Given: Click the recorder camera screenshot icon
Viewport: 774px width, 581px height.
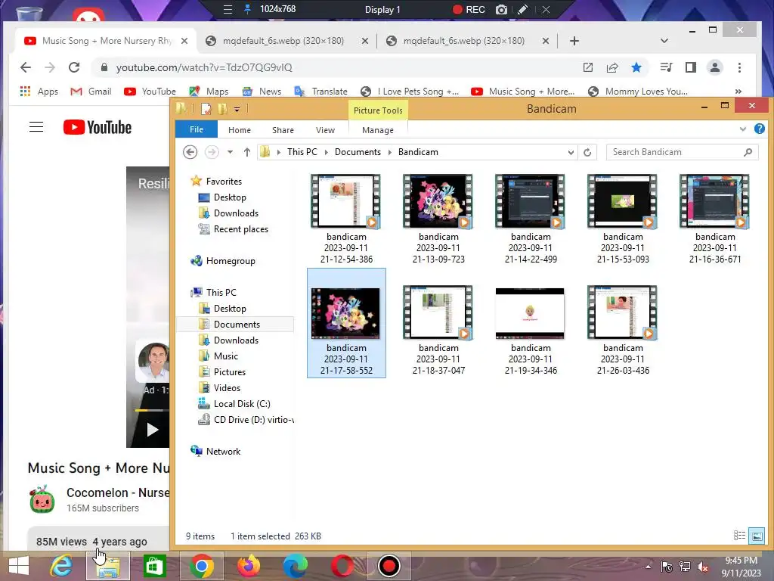Looking at the screenshot, I should coord(501,9).
